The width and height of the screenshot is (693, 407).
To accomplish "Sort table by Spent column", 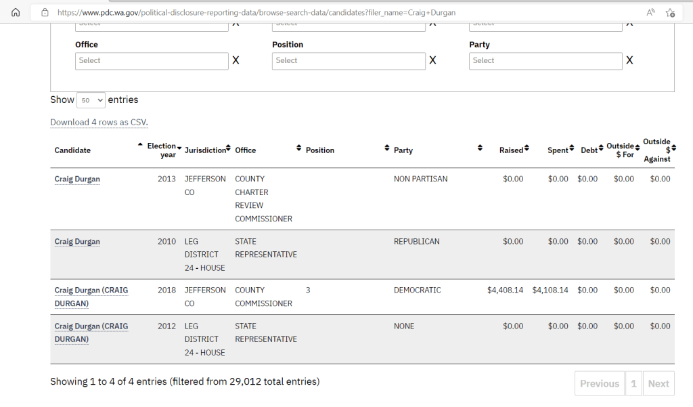I will tap(559, 150).
